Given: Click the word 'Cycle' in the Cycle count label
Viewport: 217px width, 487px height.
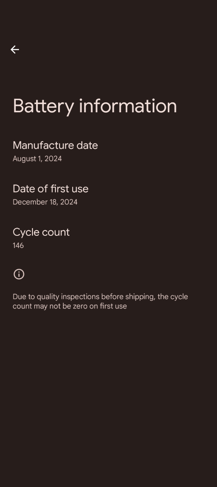Looking at the screenshot, I should click(24, 232).
